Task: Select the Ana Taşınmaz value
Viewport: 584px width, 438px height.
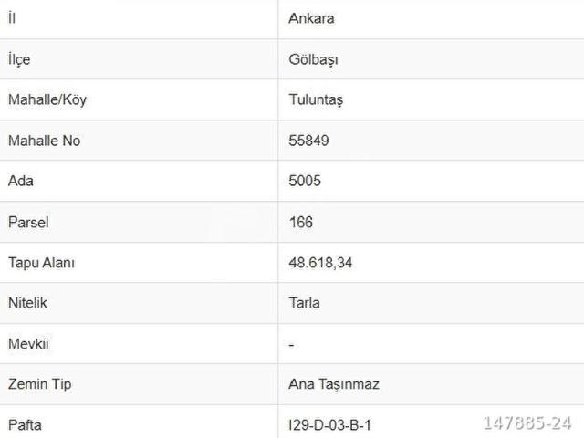Action: (334, 384)
